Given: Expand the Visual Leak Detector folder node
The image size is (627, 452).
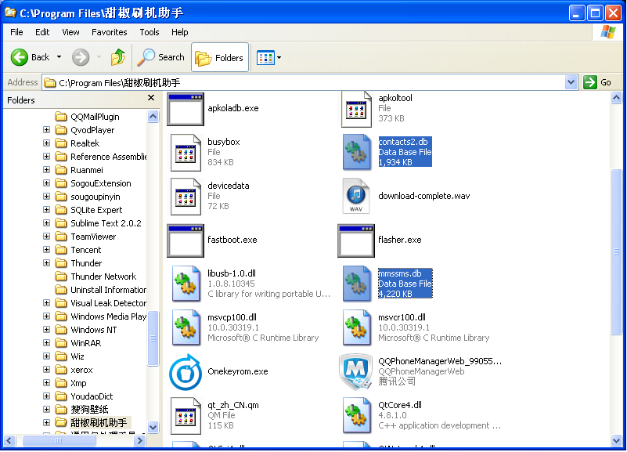Looking at the screenshot, I should point(47,303).
